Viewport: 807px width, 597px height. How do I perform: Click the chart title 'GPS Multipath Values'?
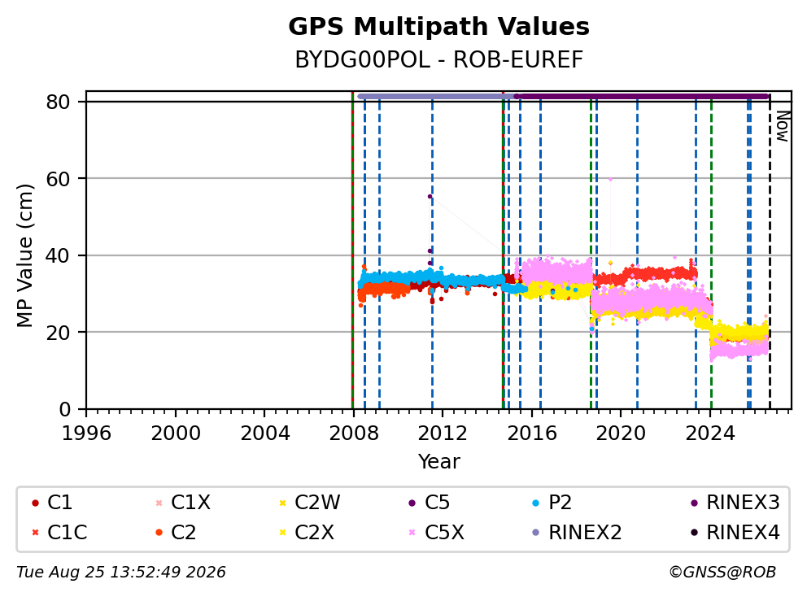(x=438, y=27)
